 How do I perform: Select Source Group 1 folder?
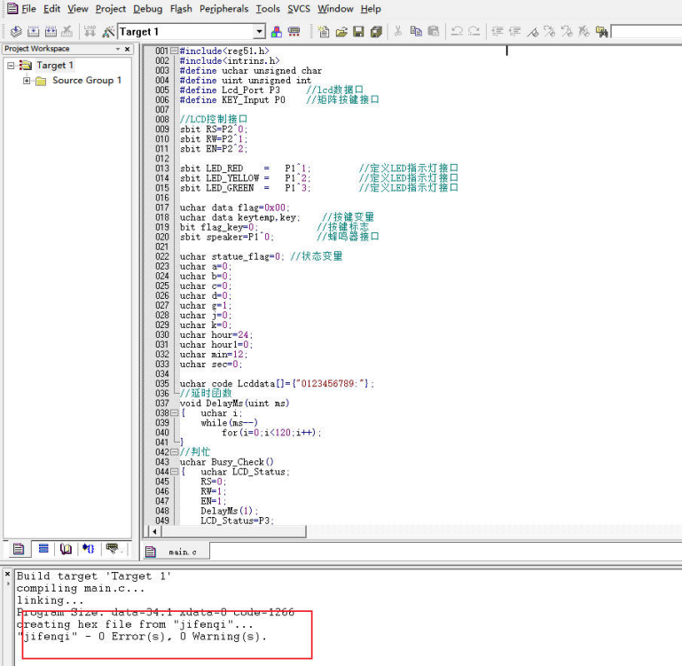87,80
